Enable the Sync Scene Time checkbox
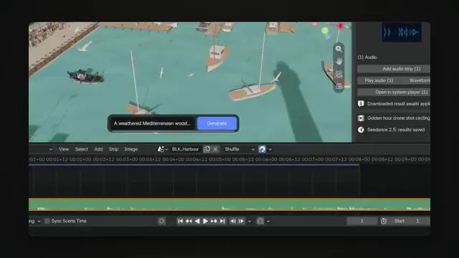The width and height of the screenshot is (459, 258). tap(47, 221)
